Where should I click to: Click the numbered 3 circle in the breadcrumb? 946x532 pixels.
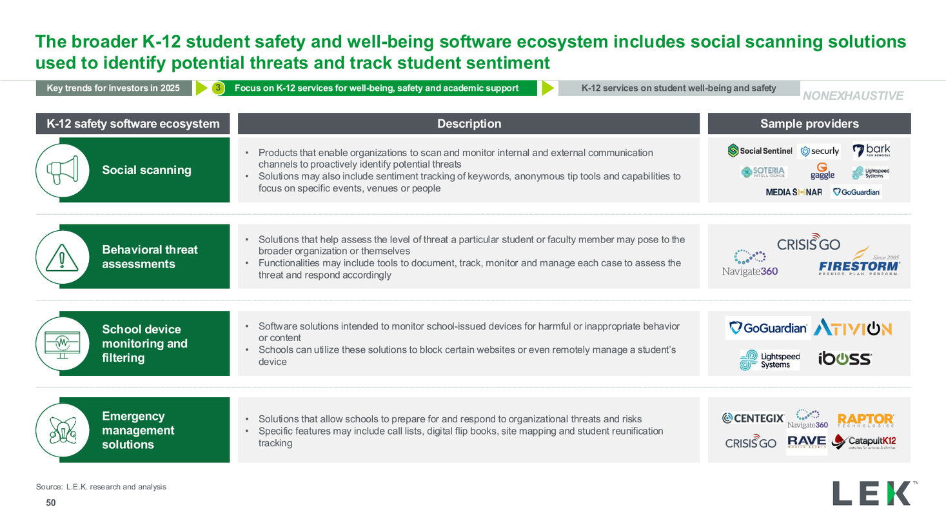coord(219,88)
